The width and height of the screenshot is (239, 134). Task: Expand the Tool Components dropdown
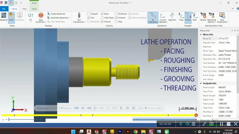tap(85, 22)
